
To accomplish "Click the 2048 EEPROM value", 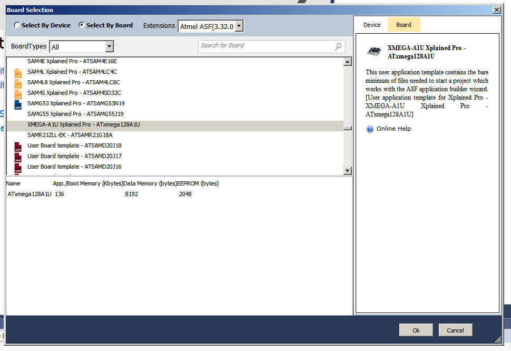I will pos(185,194).
